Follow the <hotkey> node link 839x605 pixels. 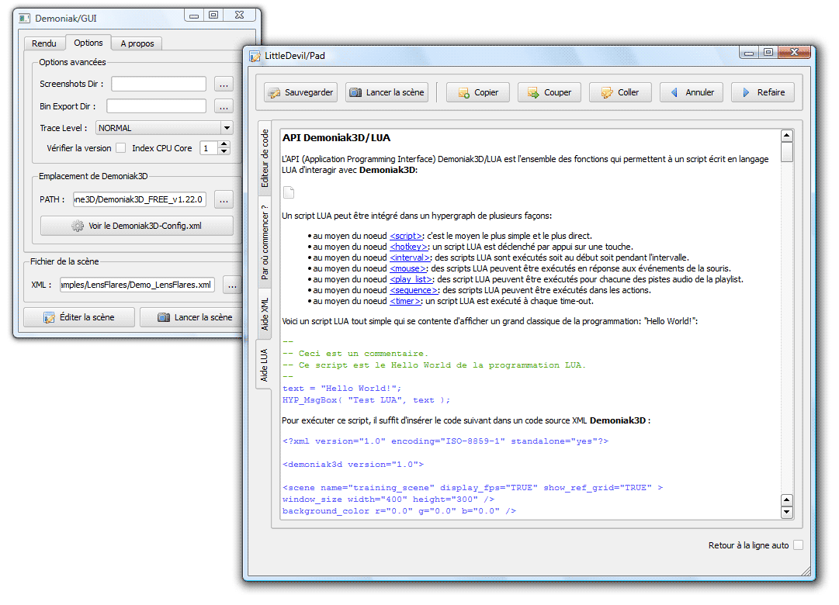409,247
